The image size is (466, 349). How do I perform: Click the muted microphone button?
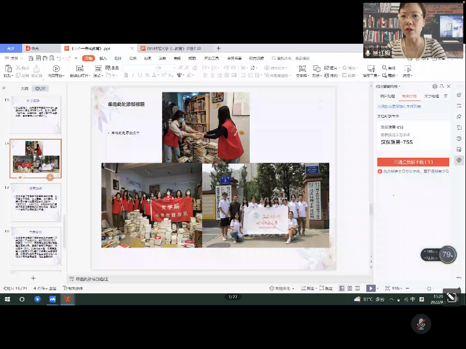point(421,324)
